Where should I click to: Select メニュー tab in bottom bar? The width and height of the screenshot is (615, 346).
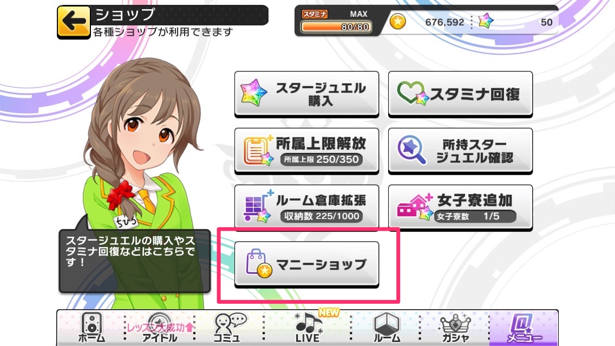click(524, 328)
